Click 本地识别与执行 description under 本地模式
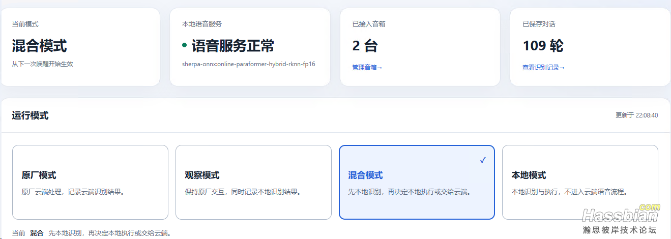Screen dimensions: 671x239 click(x=569, y=192)
